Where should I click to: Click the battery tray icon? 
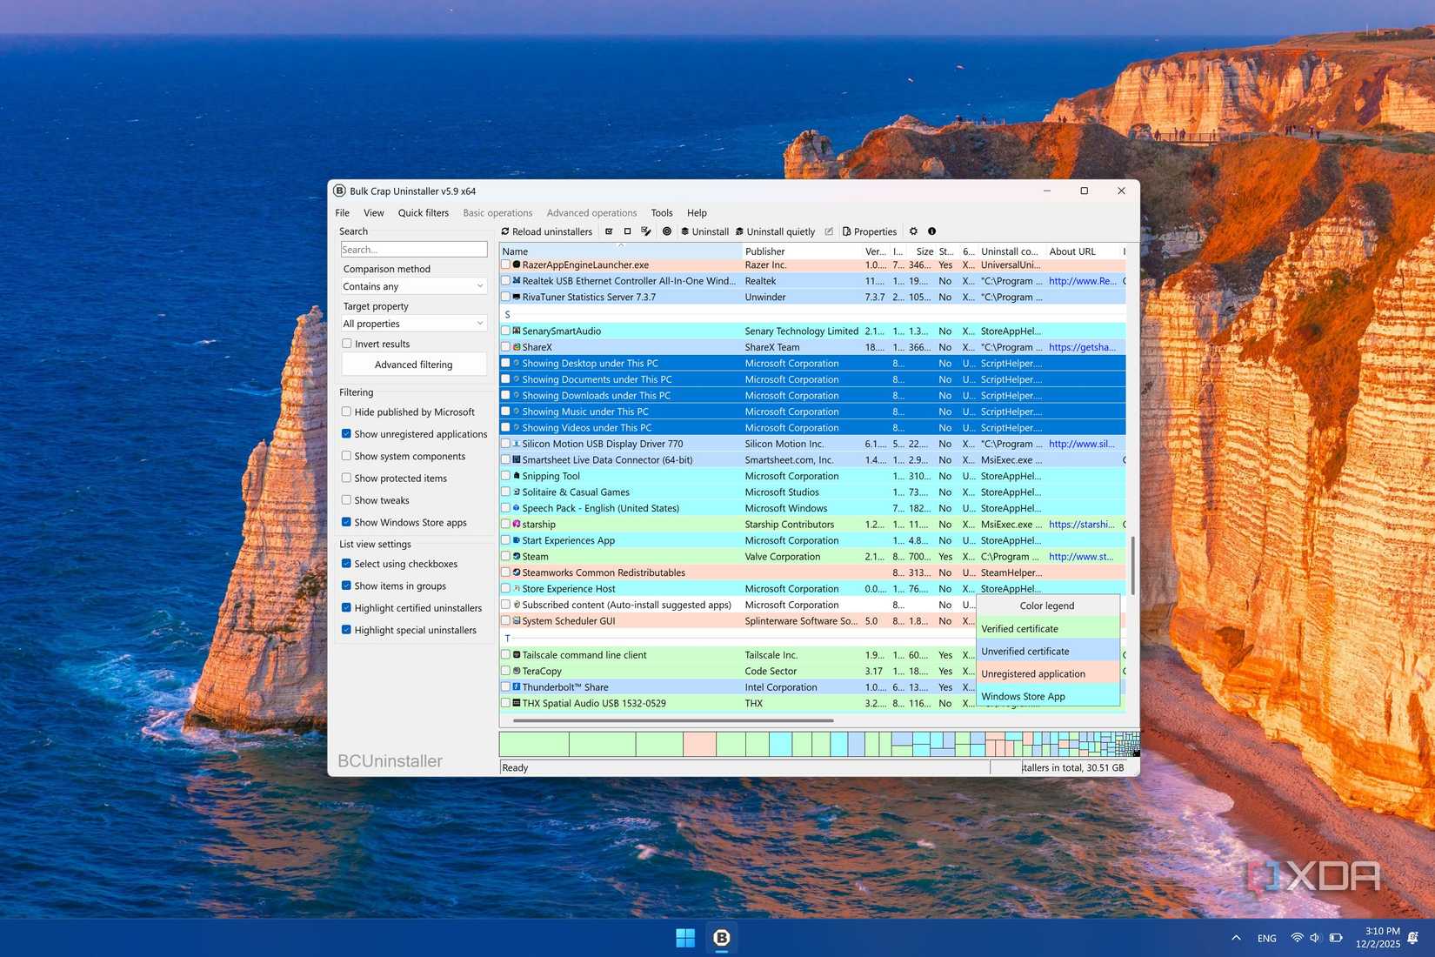pyautogui.click(x=1336, y=938)
